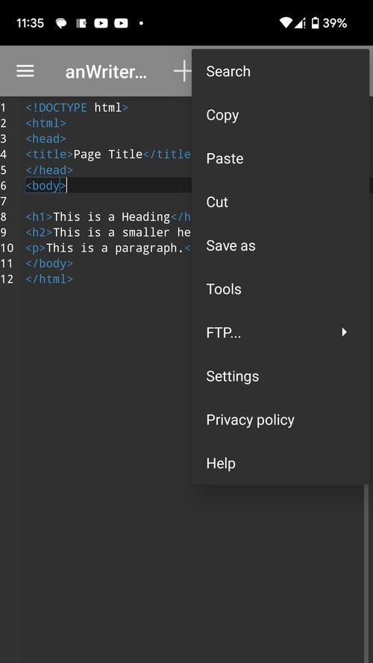Open the Tools menu entry
Image resolution: width=373 pixels, height=663 pixels.
coord(280,289)
